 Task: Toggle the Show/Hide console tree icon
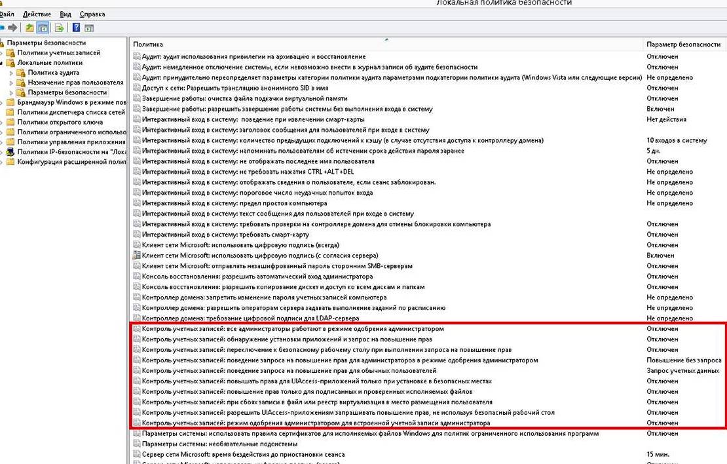[x=43, y=28]
